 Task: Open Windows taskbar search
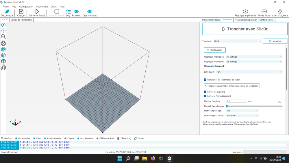(128, 158)
